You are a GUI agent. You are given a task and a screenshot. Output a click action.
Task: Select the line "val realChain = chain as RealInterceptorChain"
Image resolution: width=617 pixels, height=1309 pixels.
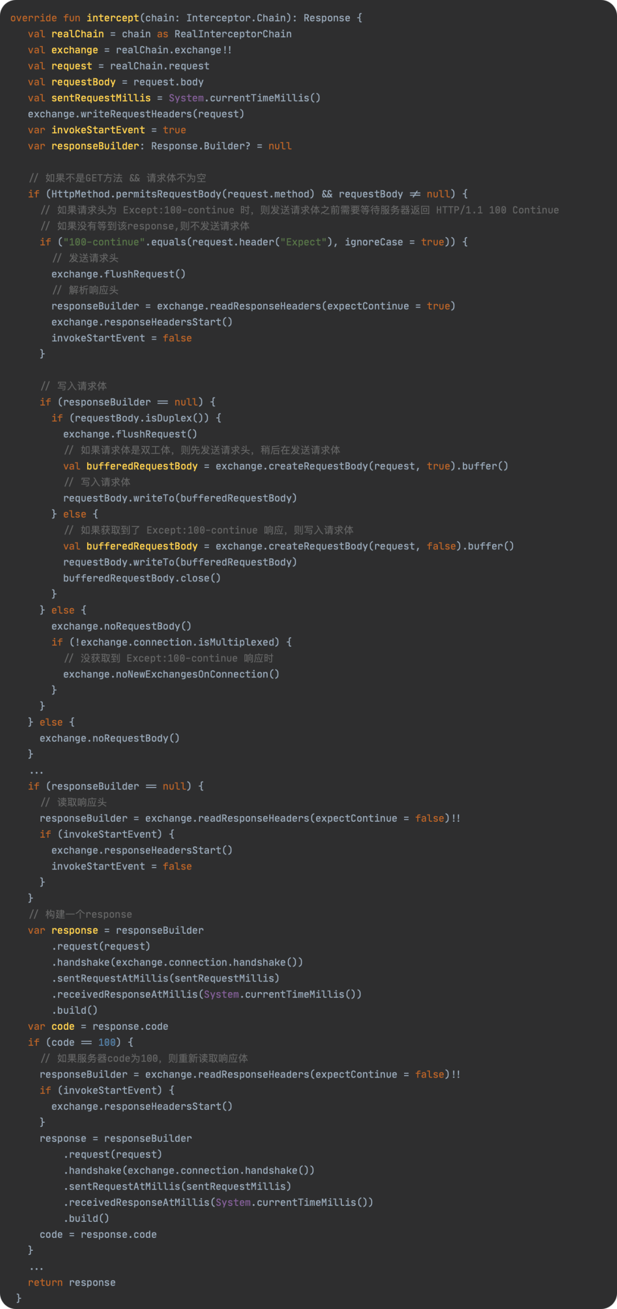(x=159, y=34)
